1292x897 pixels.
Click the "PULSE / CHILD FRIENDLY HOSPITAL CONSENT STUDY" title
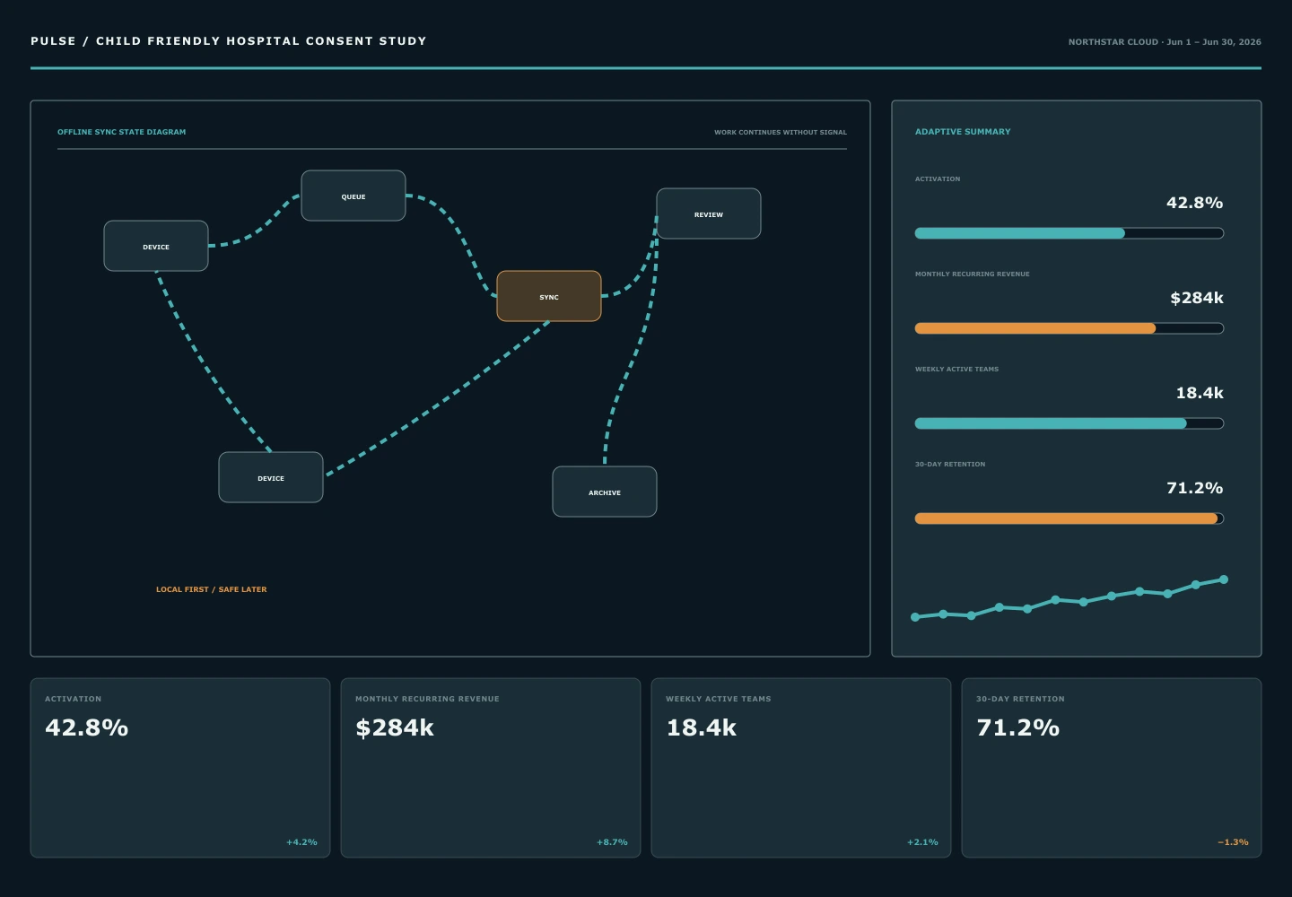pyautogui.click(x=229, y=40)
